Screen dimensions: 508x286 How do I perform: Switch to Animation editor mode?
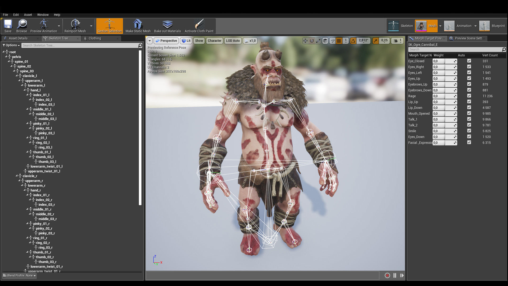click(x=458, y=26)
